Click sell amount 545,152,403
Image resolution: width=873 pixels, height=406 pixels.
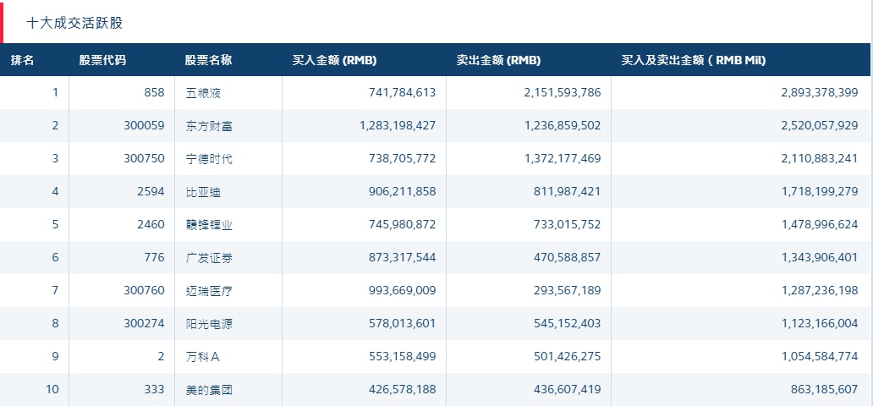coord(568,323)
